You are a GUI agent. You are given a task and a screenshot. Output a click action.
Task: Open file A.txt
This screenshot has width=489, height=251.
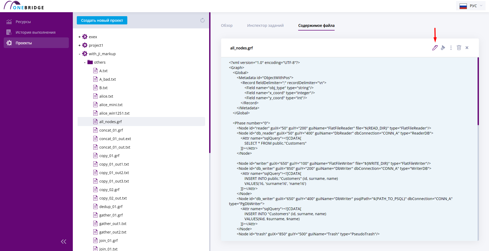point(103,71)
